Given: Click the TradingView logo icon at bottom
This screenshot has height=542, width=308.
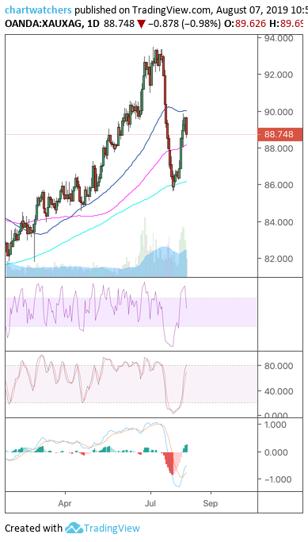Looking at the screenshot, I should coord(74,528).
